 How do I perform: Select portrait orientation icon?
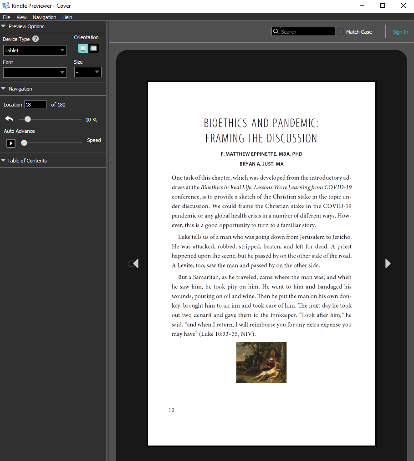point(83,48)
